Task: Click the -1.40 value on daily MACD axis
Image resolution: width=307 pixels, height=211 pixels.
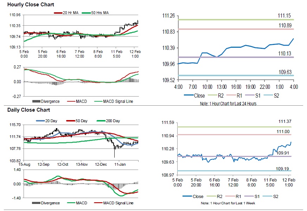Action: (x=17, y=198)
